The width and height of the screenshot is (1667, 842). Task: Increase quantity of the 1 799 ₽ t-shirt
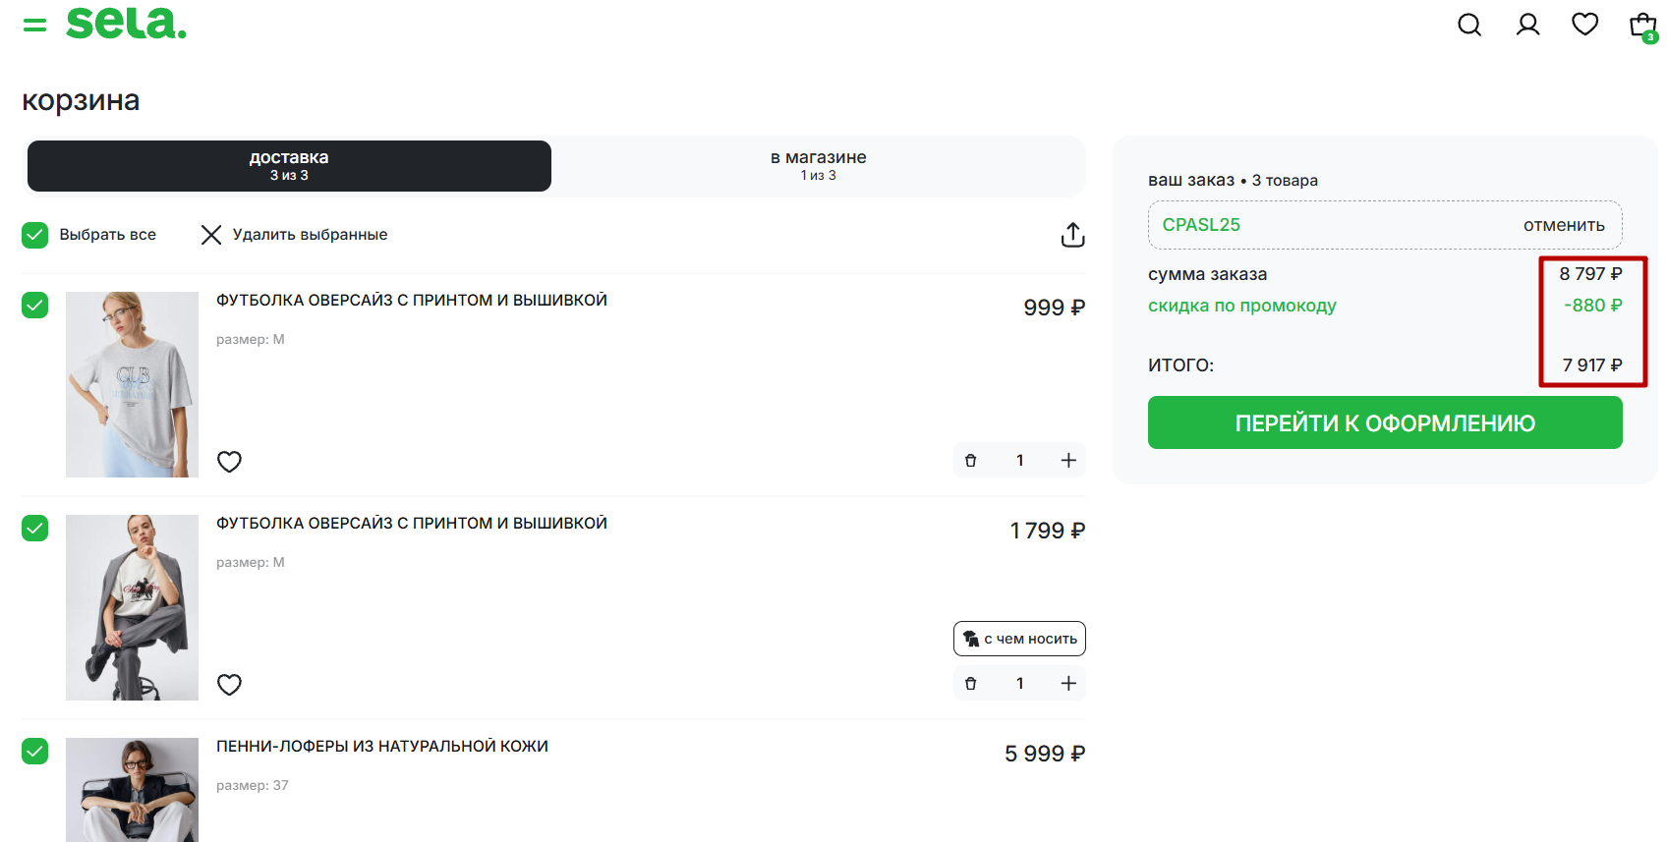[x=1068, y=684]
